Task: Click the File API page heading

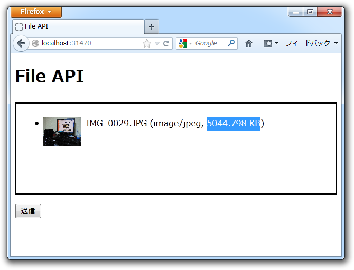Action: coord(50,76)
